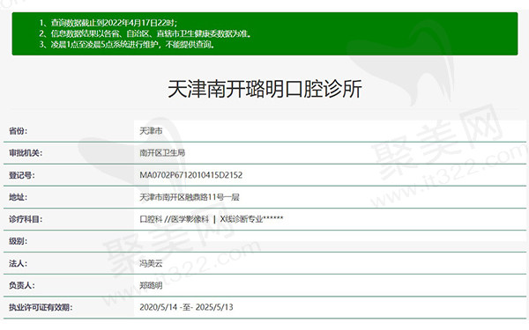Select the notice line about 凌晨1点至凌晨5点系统维护

coord(127,45)
